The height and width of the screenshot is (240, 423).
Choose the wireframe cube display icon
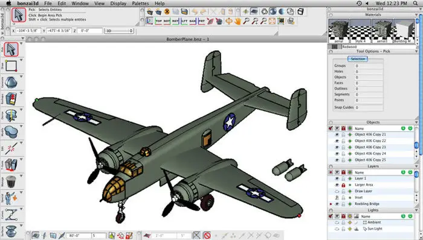tap(300, 11)
